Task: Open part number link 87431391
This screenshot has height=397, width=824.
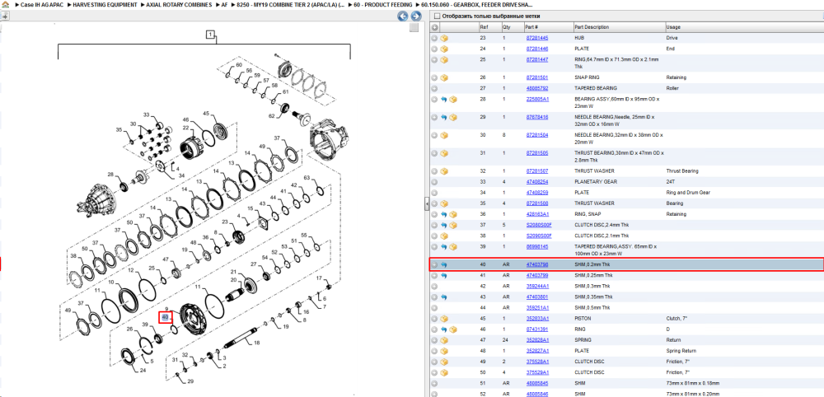Action: tap(537, 329)
